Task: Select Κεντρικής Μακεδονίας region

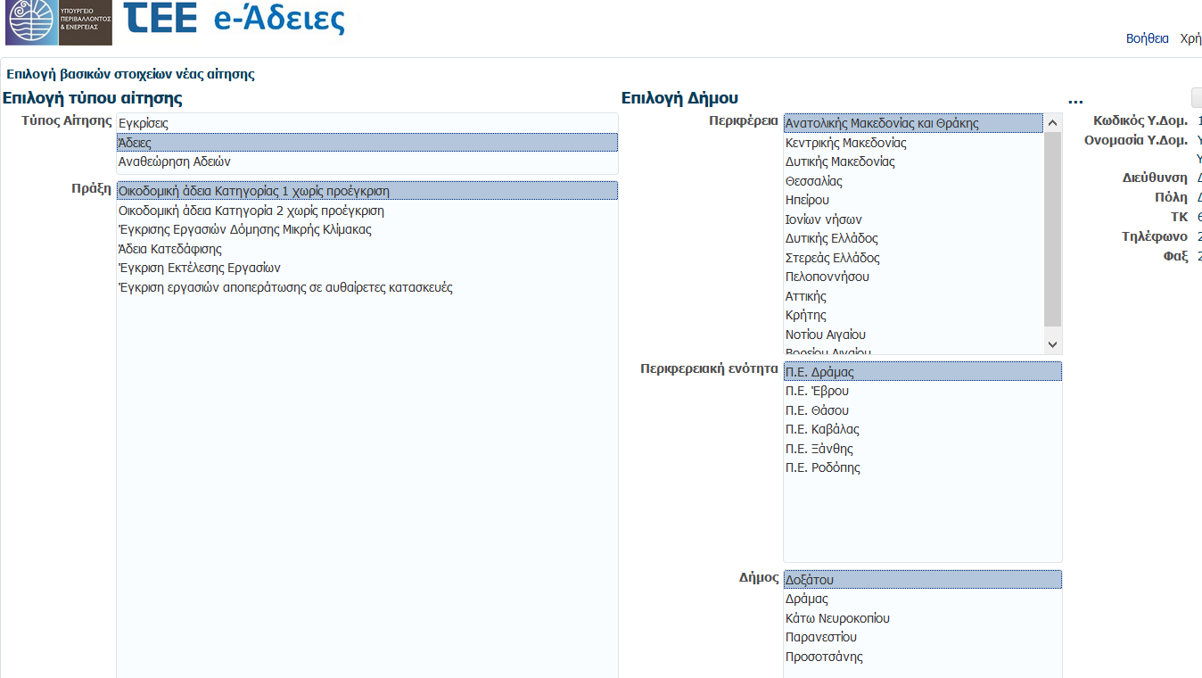Action: click(x=845, y=143)
